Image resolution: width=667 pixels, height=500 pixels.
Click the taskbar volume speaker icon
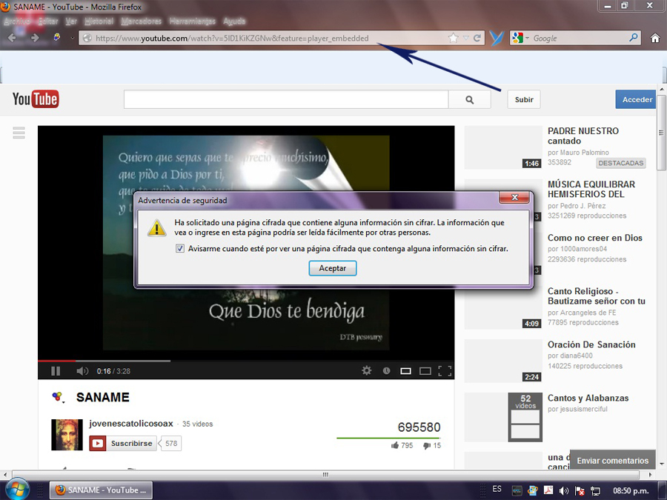pos(564,490)
